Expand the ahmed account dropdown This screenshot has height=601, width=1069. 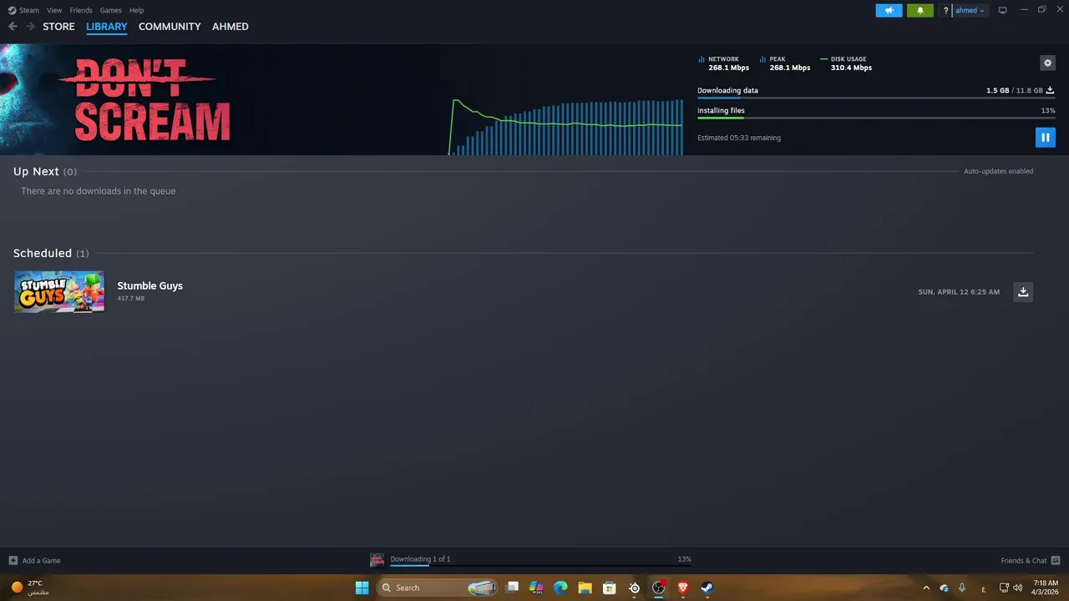pos(970,11)
